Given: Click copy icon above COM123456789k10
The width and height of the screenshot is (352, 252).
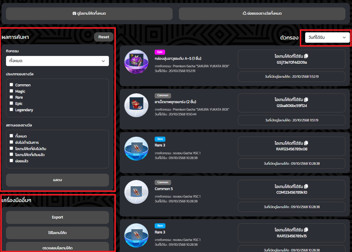Looking at the screenshot, I should tap(306, 187).
